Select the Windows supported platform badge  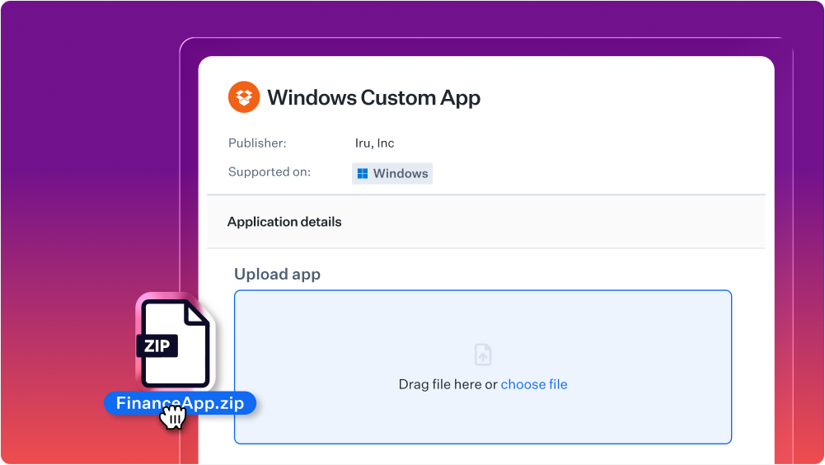click(392, 173)
